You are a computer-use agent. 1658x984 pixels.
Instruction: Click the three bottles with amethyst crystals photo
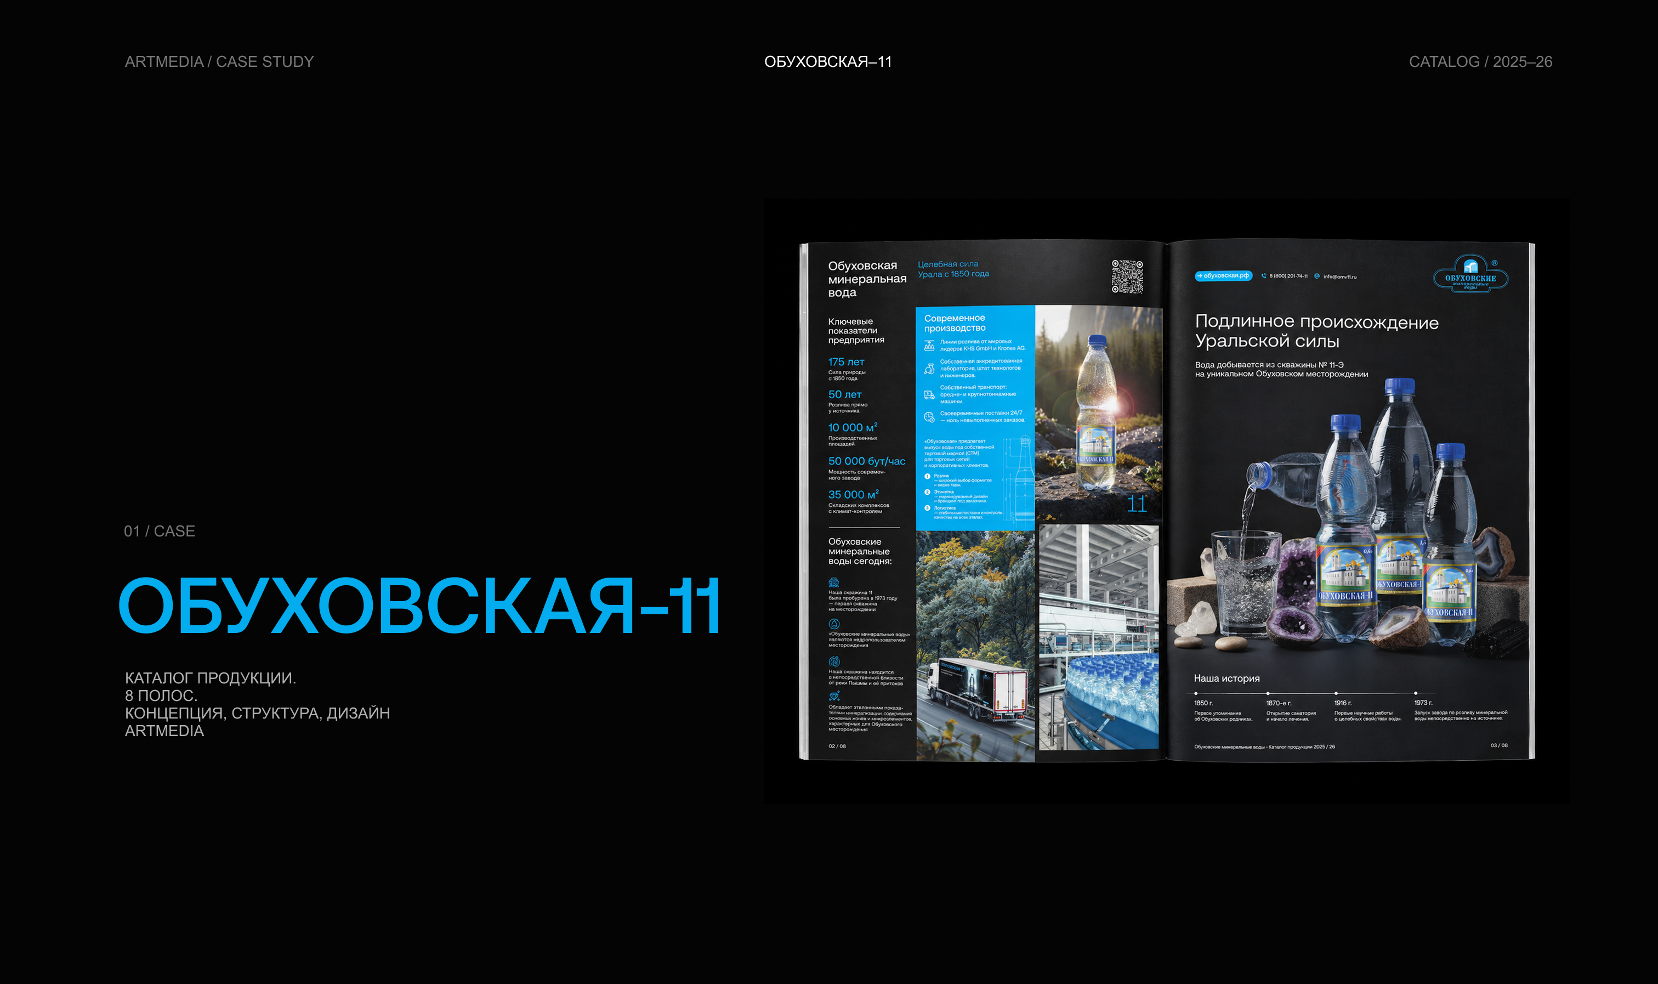tap(1347, 517)
